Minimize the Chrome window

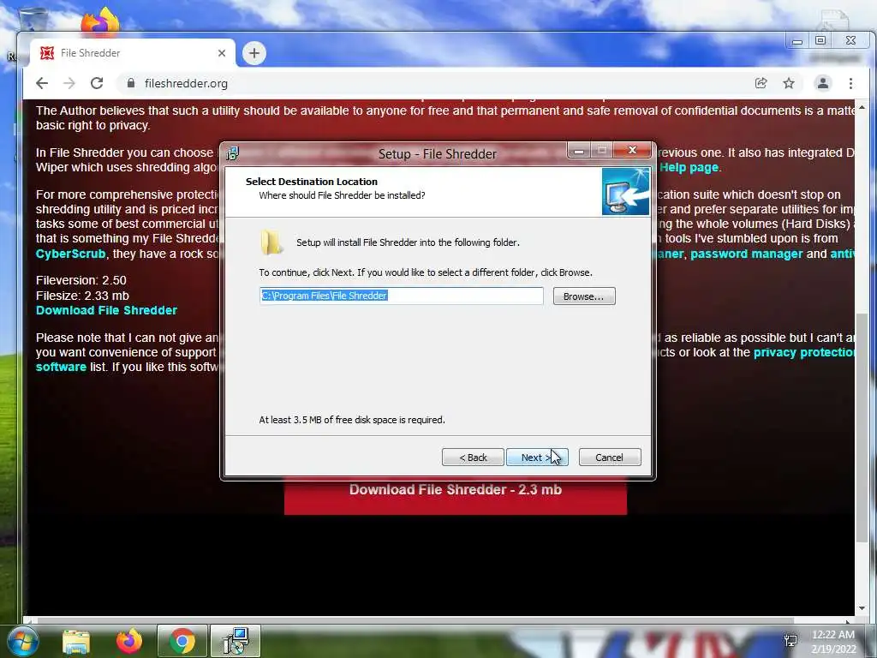pyautogui.click(x=797, y=41)
